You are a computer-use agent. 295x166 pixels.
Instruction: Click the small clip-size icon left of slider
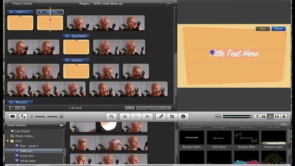point(32,117)
